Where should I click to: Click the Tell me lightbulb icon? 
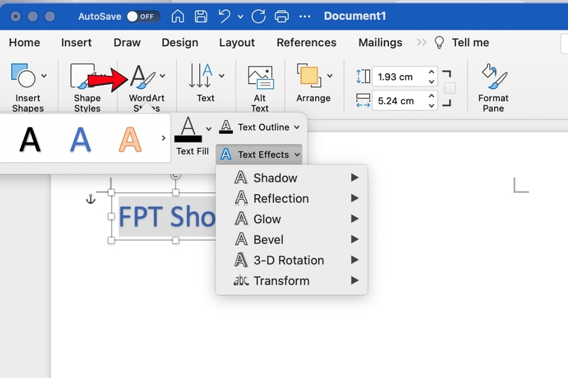tap(439, 43)
